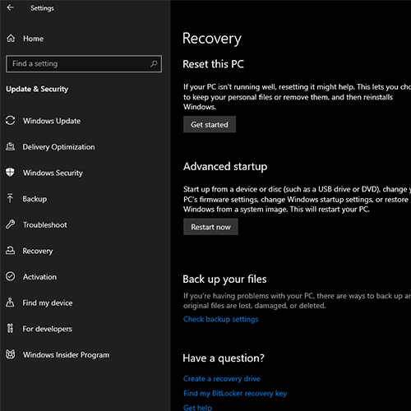
Task: Open the Home settings label
Action: [x=33, y=39]
